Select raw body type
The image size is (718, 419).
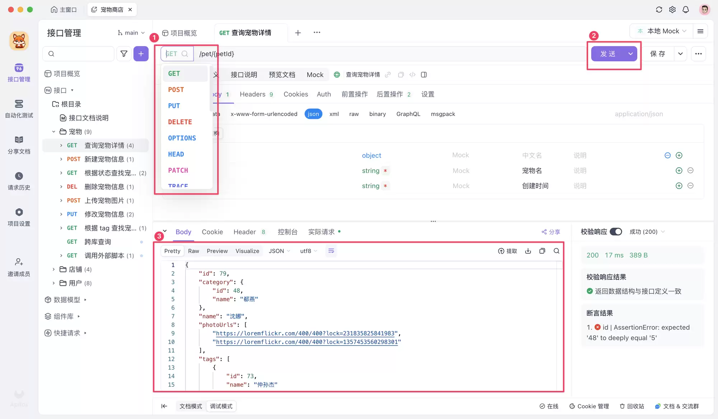[x=354, y=114]
